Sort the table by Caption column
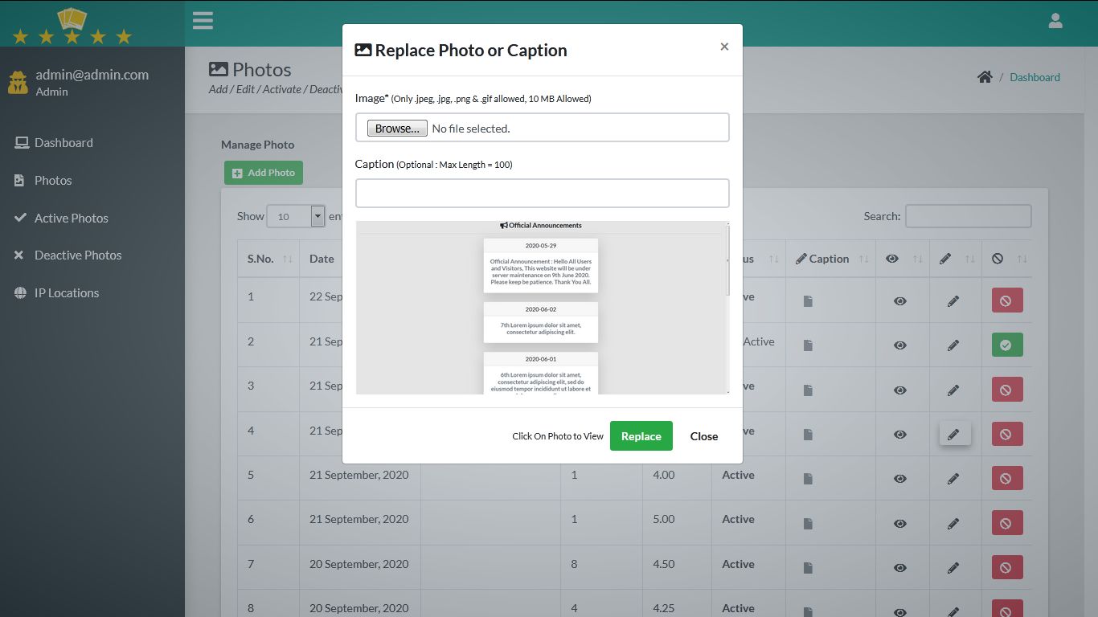The width and height of the screenshot is (1098, 617). point(830,258)
